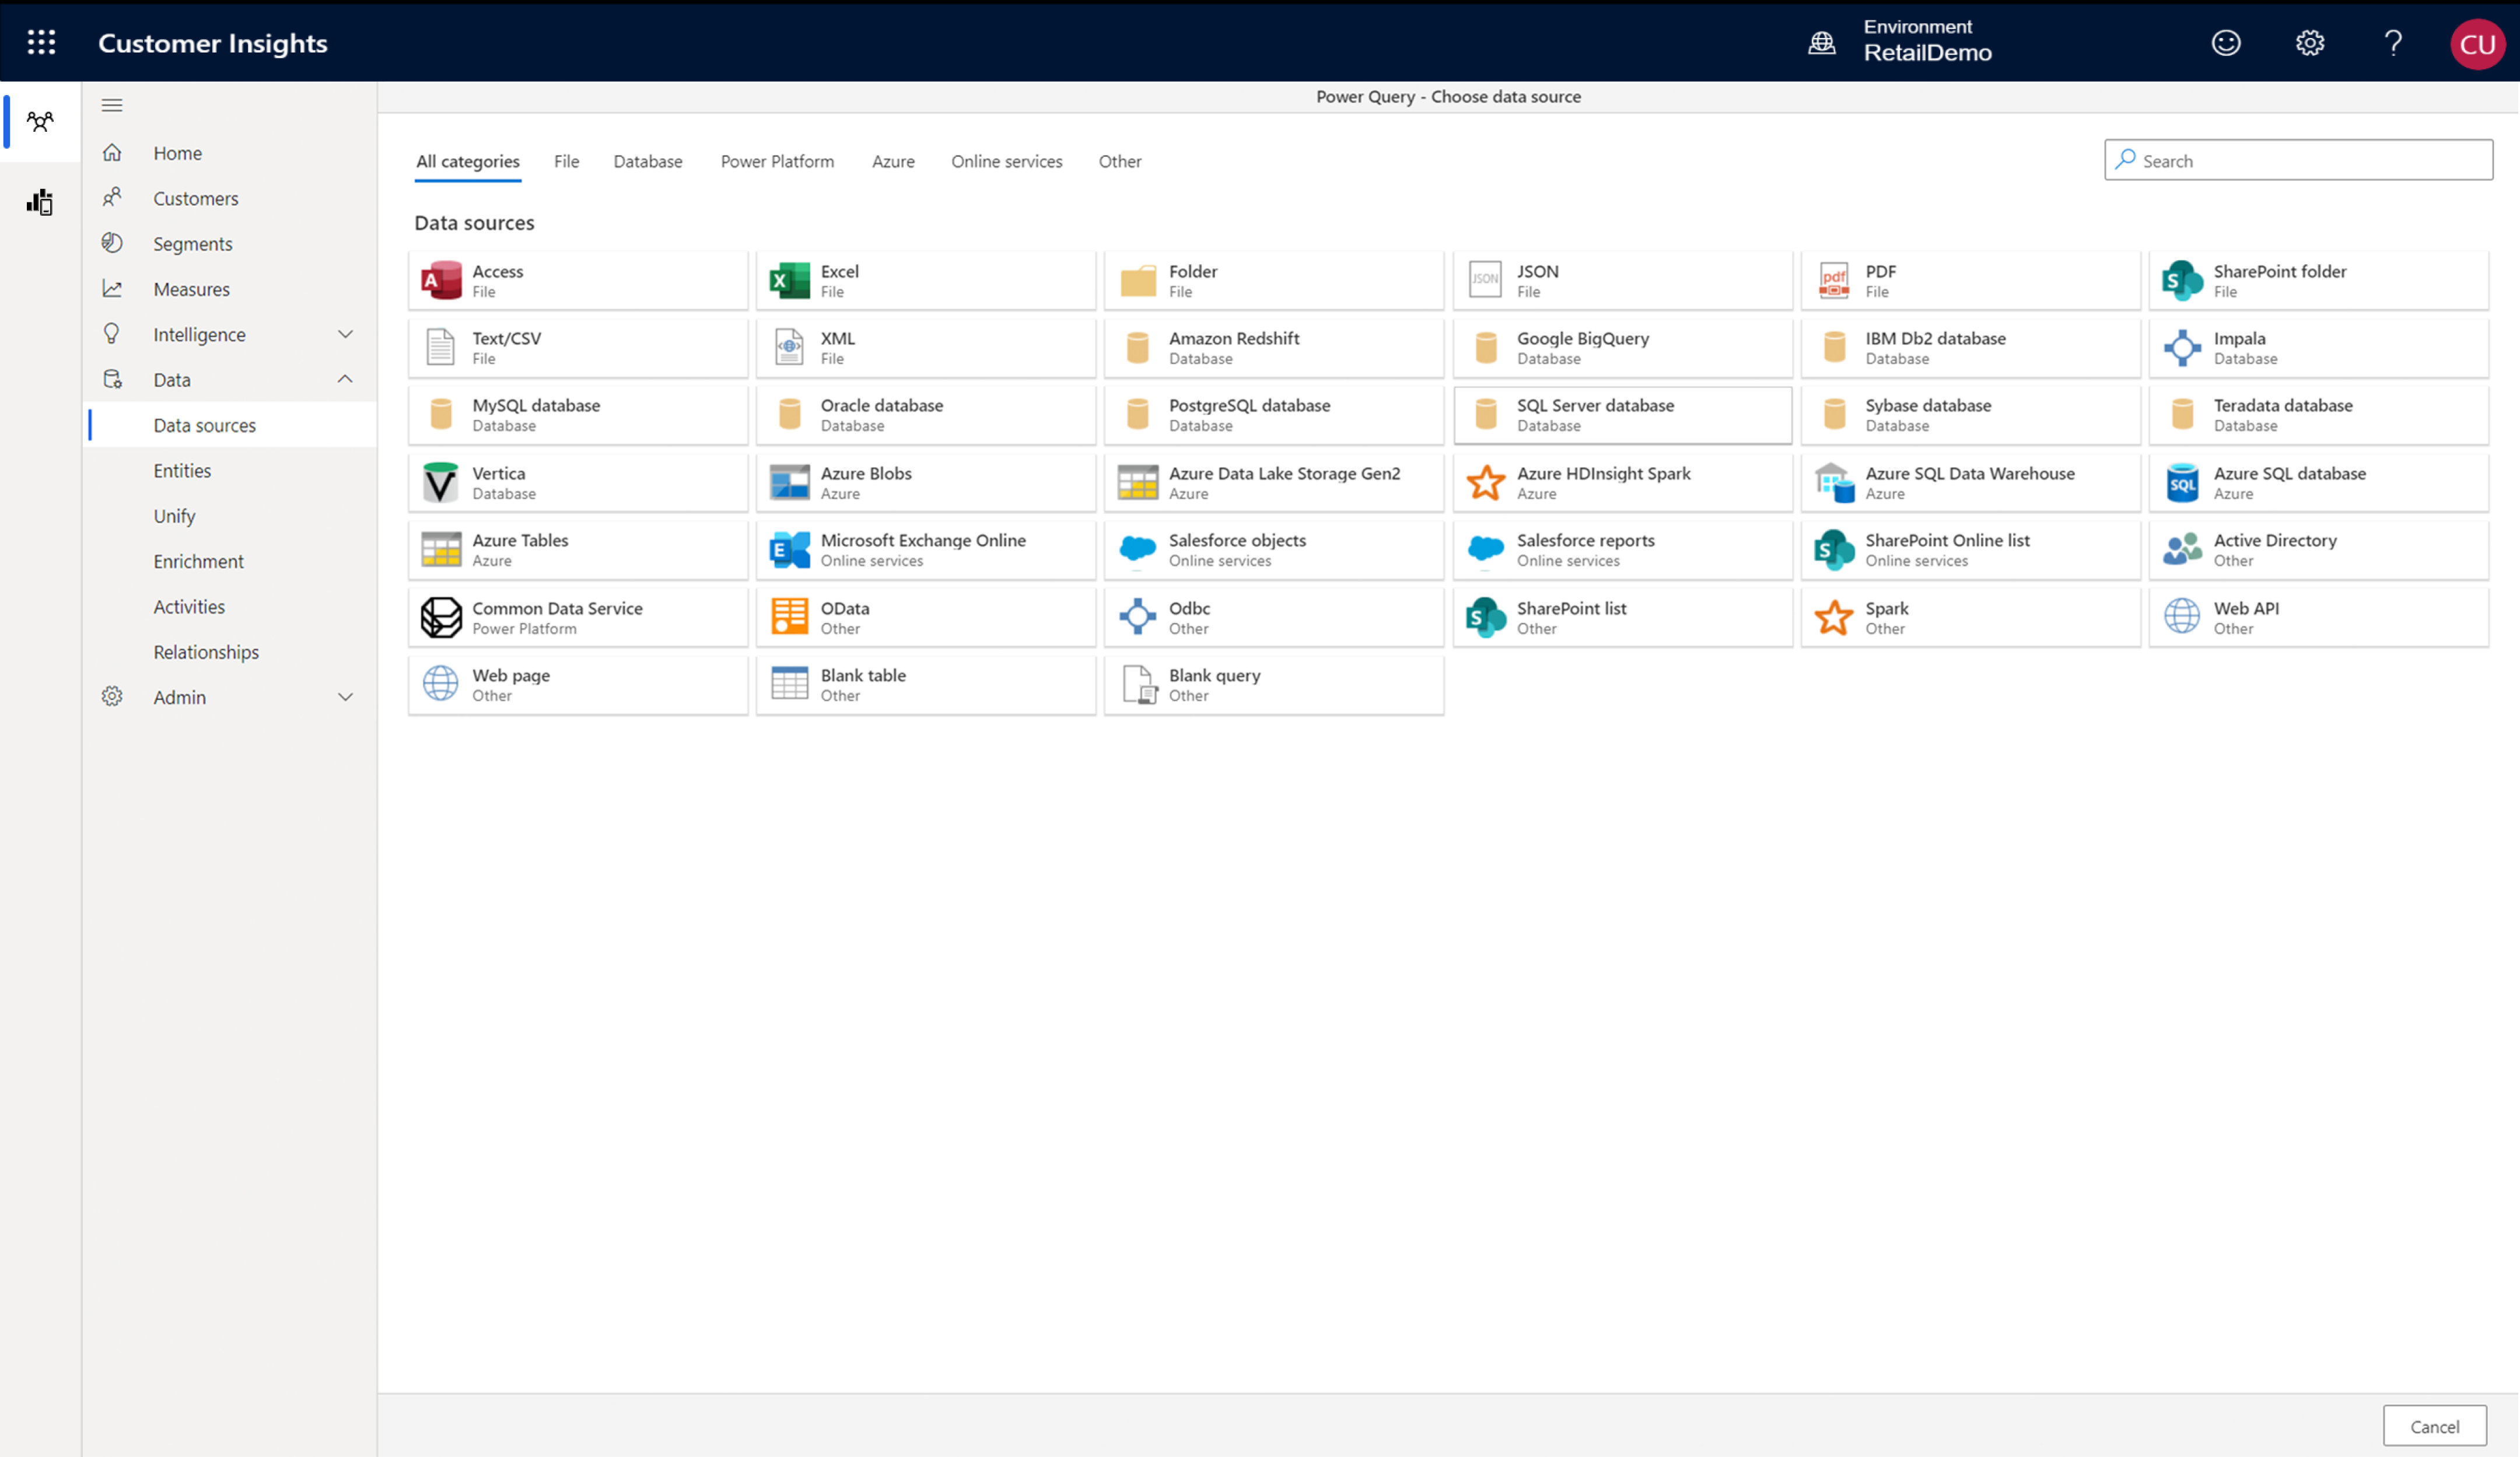This screenshot has width=2520, height=1457.
Task: Select the Common Data Service source
Action: (577, 616)
